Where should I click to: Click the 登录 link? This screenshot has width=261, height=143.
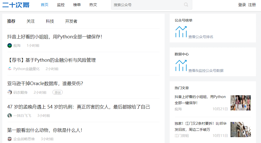(x=242, y=5)
